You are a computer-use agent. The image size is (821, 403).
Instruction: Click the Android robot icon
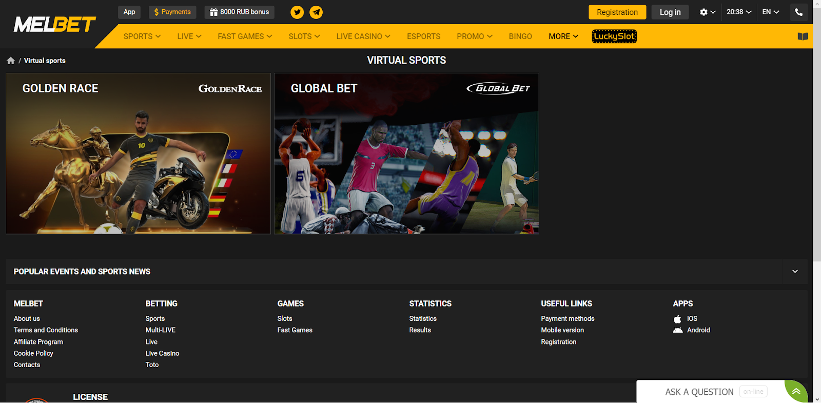tap(678, 330)
